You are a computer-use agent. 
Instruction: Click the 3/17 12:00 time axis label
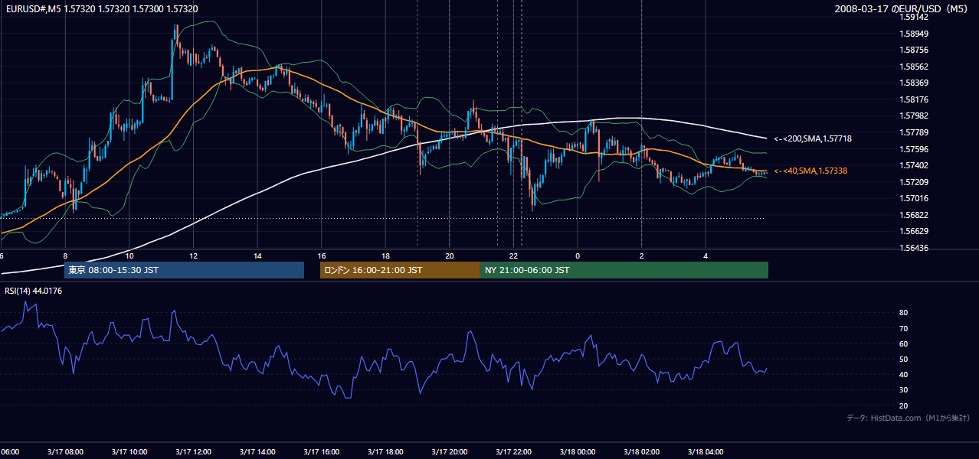point(192,451)
